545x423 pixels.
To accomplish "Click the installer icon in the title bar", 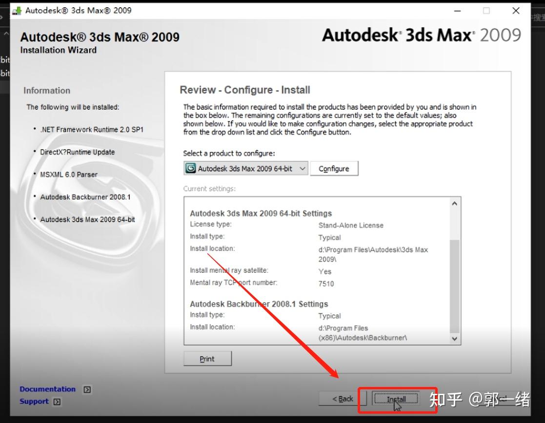I will [17, 11].
